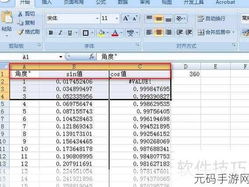Apply fill color bucket icon
The image size is (249, 187).
[x=102, y=33]
